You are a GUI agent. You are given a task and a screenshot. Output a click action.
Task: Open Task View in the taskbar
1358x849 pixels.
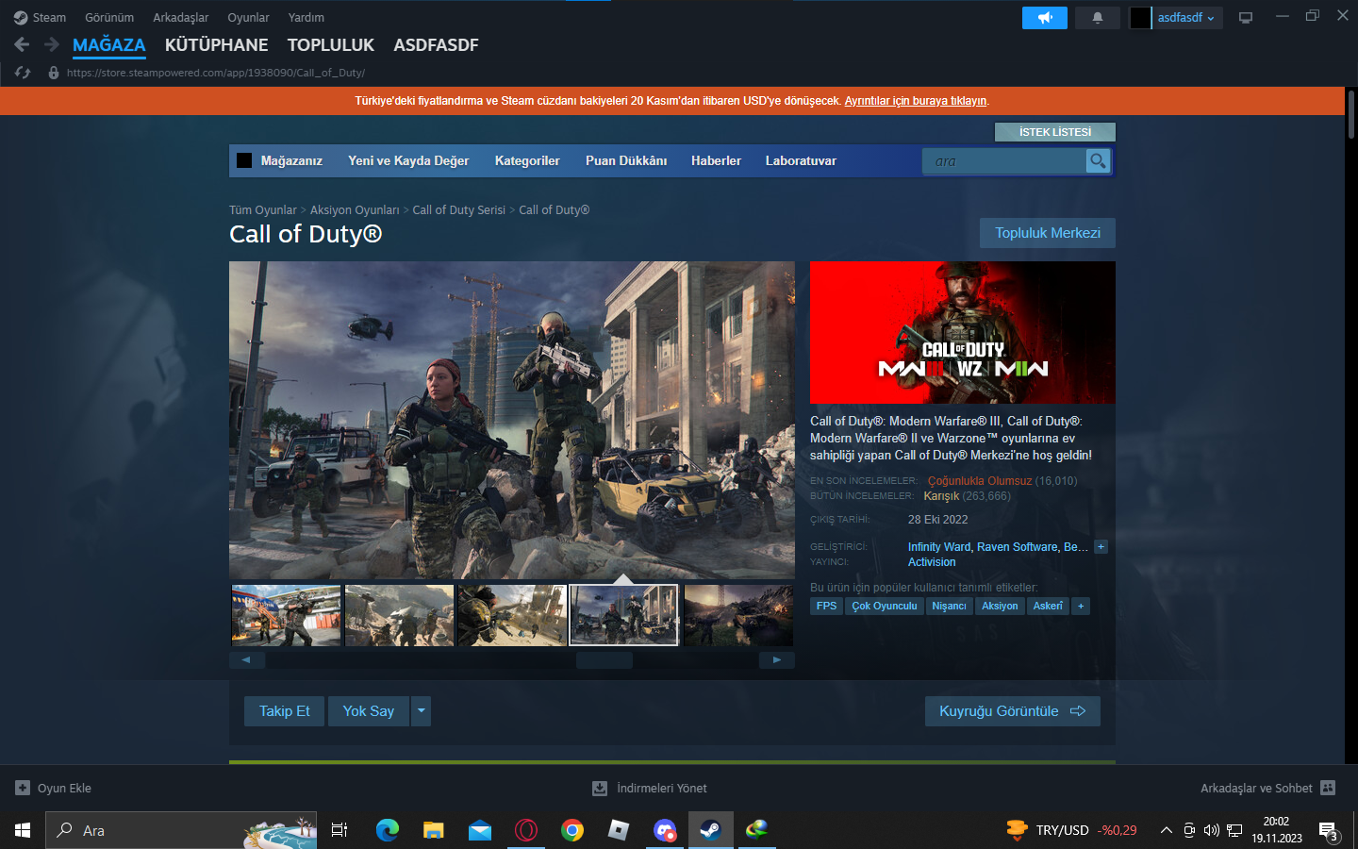pyautogui.click(x=339, y=830)
